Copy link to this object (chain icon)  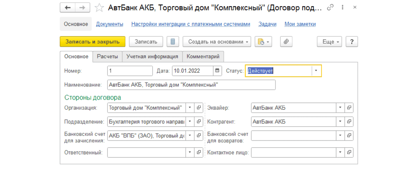coord(331,7)
